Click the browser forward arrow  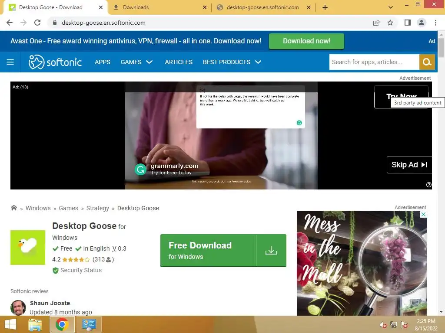pos(23,23)
